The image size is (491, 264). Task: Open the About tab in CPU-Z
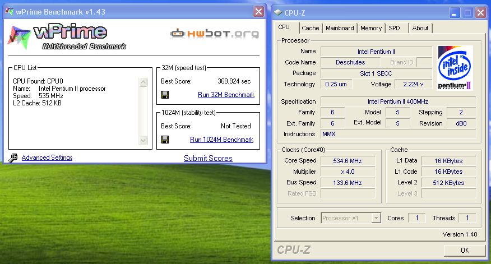click(420, 28)
